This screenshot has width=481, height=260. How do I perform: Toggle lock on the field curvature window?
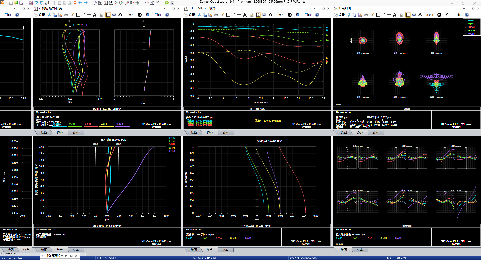pos(101,15)
